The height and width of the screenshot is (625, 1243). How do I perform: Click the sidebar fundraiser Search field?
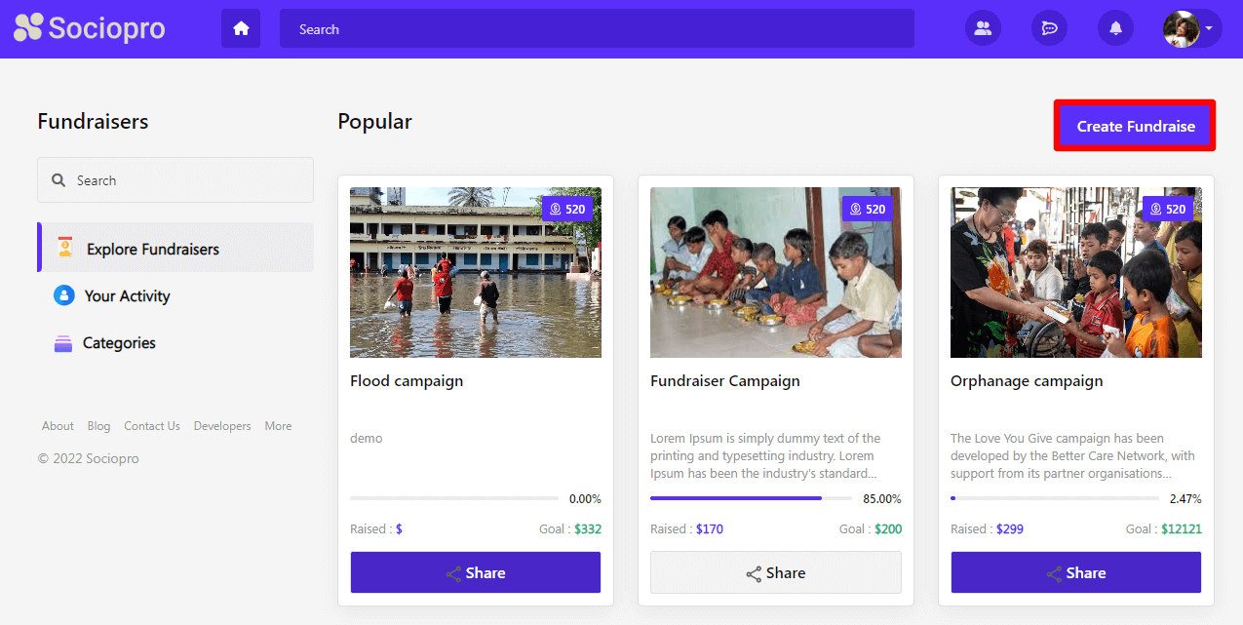(x=175, y=180)
